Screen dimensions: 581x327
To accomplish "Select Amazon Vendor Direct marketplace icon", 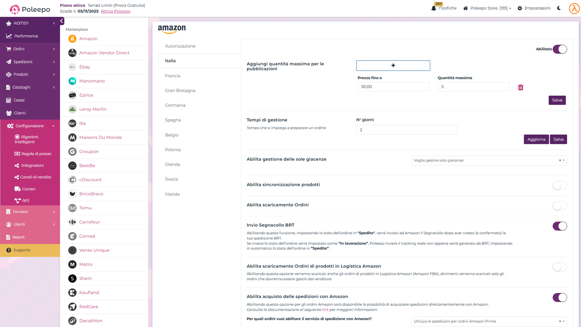I will tap(72, 53).
